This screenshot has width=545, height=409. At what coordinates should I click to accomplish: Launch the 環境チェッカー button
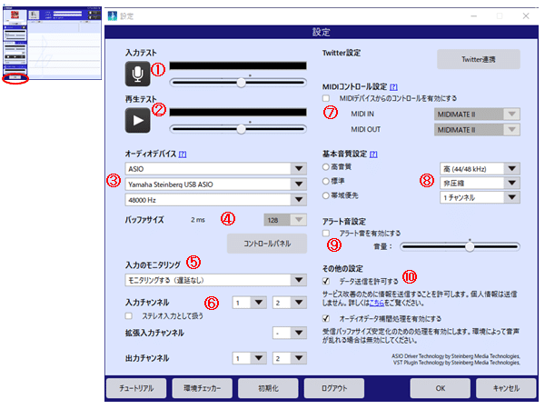[203, 388]
